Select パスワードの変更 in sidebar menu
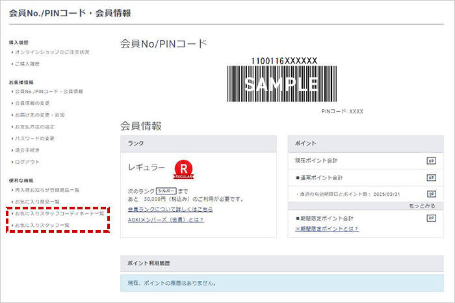455x303 pixels. (x=35, y=138)
